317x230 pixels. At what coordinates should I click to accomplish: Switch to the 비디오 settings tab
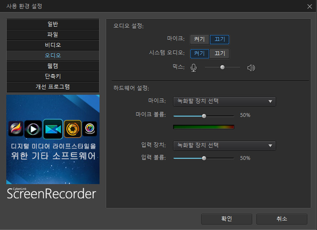pyautogui.click(x=53, y=45)
